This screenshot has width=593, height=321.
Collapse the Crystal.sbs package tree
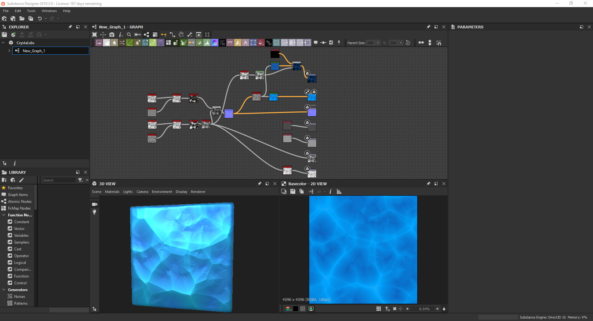tap(3, 43)
